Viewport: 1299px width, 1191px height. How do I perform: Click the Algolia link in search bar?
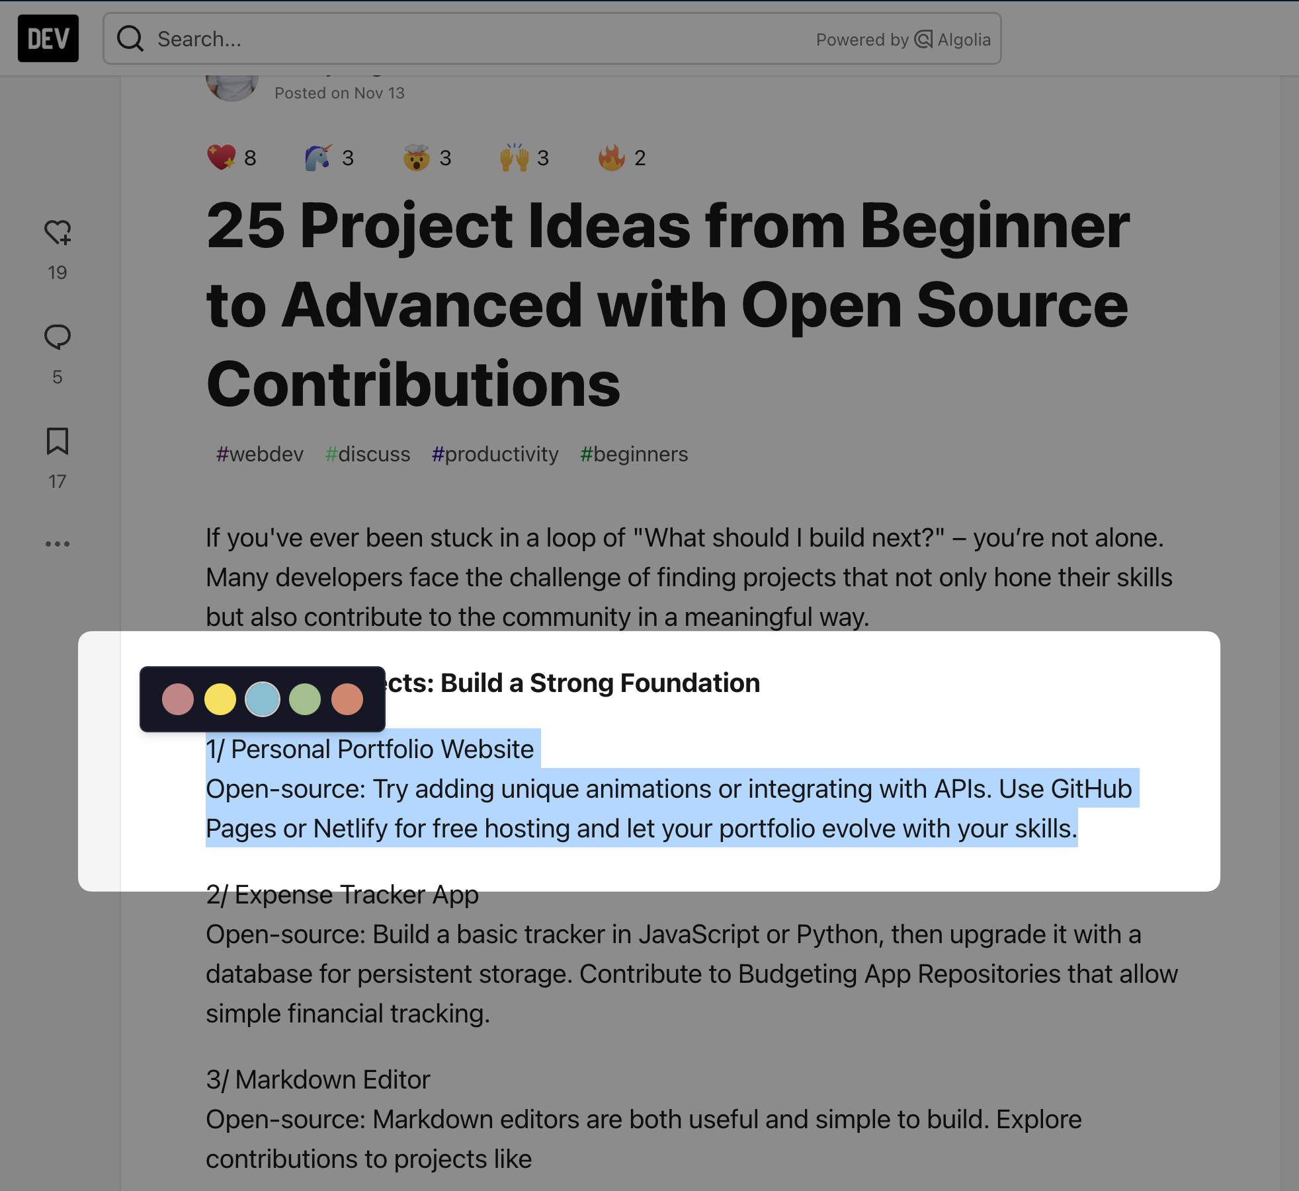coord(953,40)
